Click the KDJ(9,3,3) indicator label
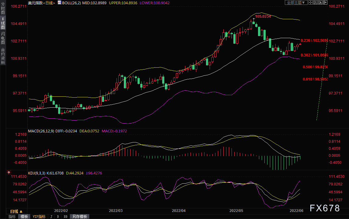This screenshot has width=349, height=219. click(37, 173)
